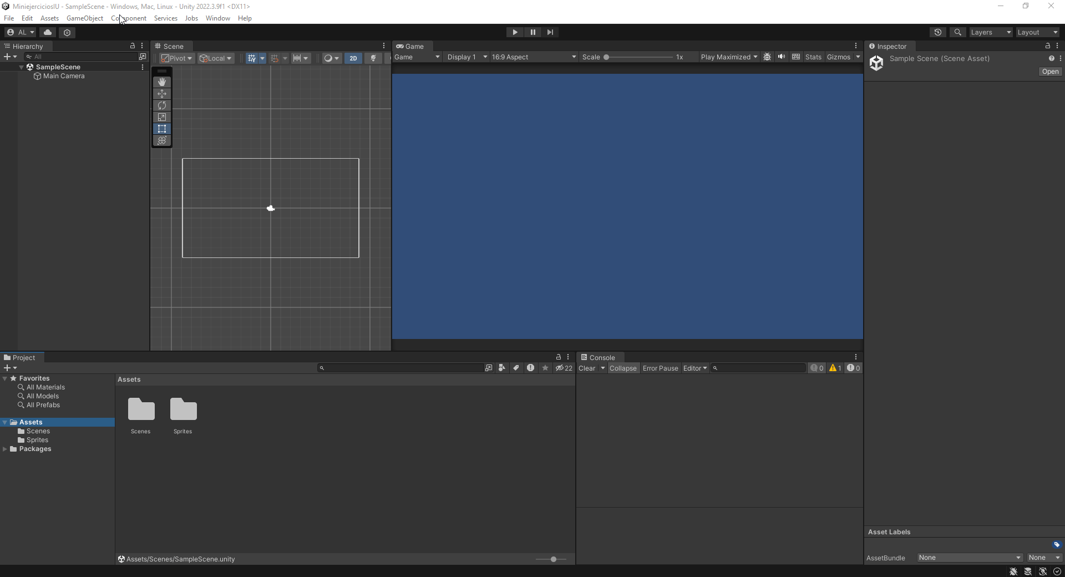The image size is (1065, 577).
Task: Toggle Collapse in the Console
Action: tap(623, 368)
